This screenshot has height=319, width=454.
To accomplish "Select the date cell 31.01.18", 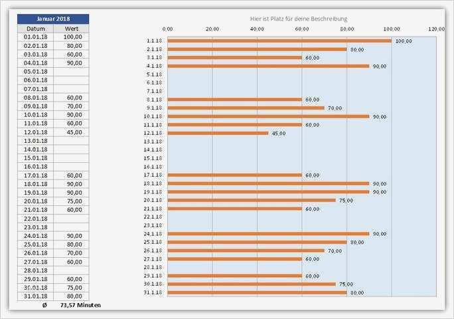I will click(x=36, y=296).
